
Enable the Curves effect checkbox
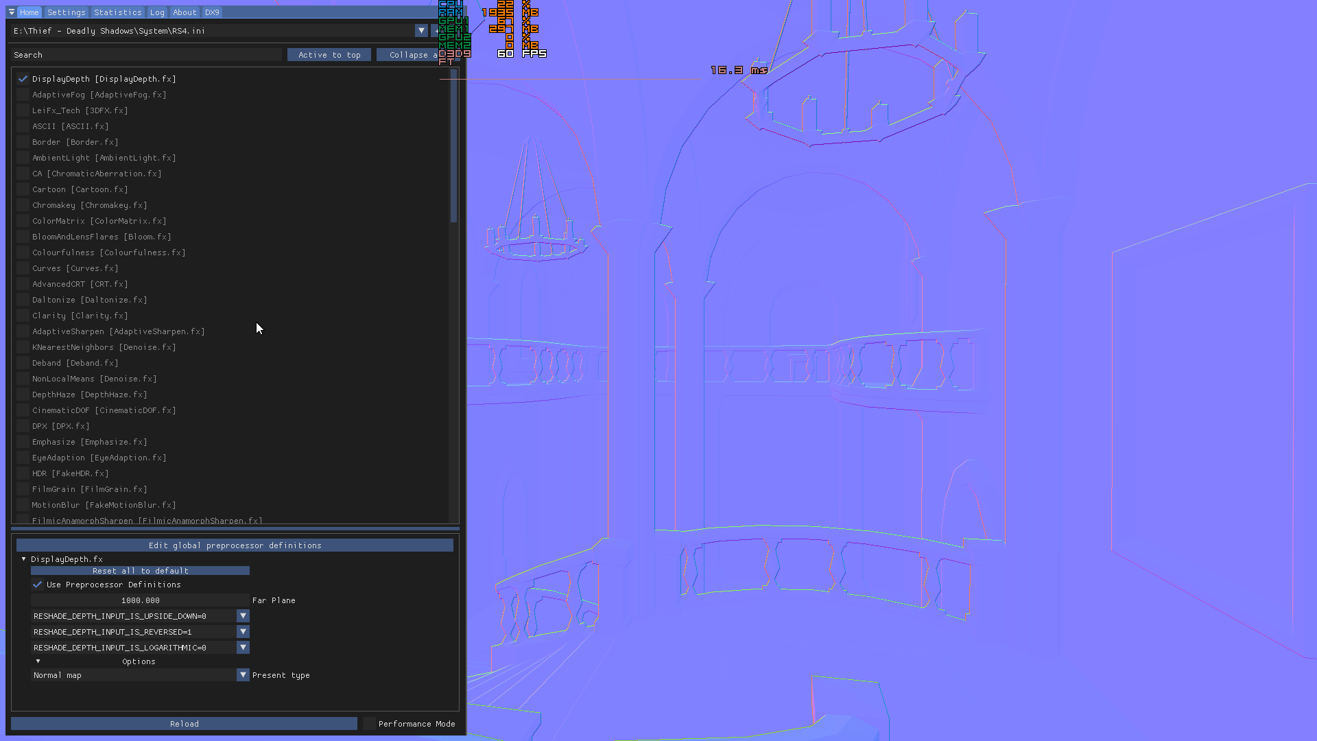(23, 268)
